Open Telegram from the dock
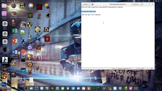 73,88
